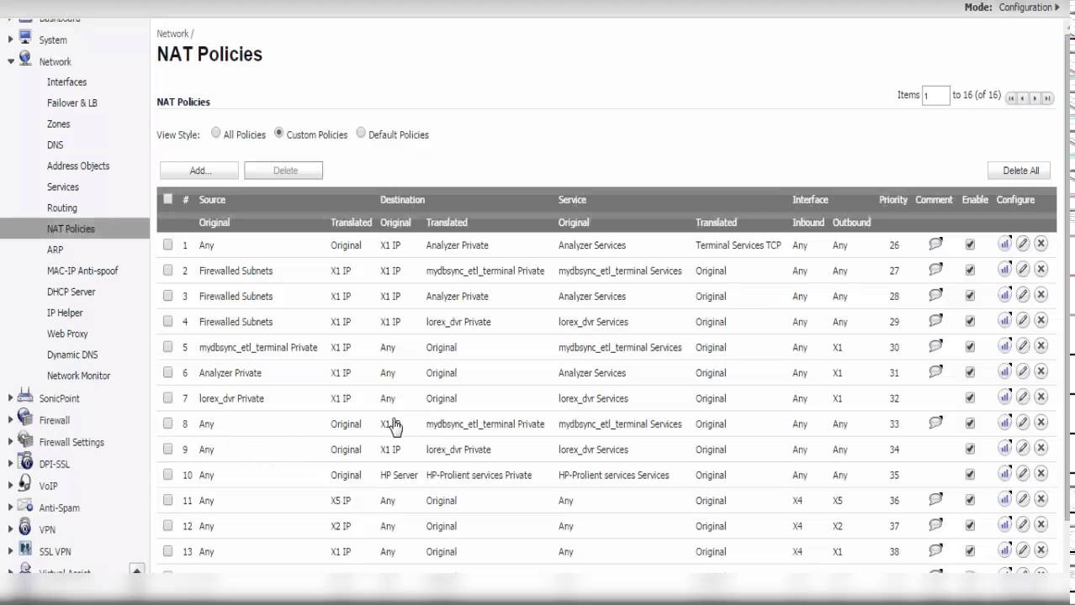Click the Delete All button
Viewport: 1075px width, 605px height.
1020,171
